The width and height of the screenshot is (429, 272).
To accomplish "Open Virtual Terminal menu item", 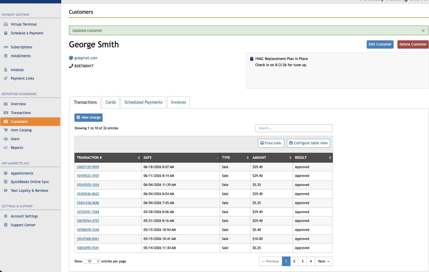I will 24,24.
